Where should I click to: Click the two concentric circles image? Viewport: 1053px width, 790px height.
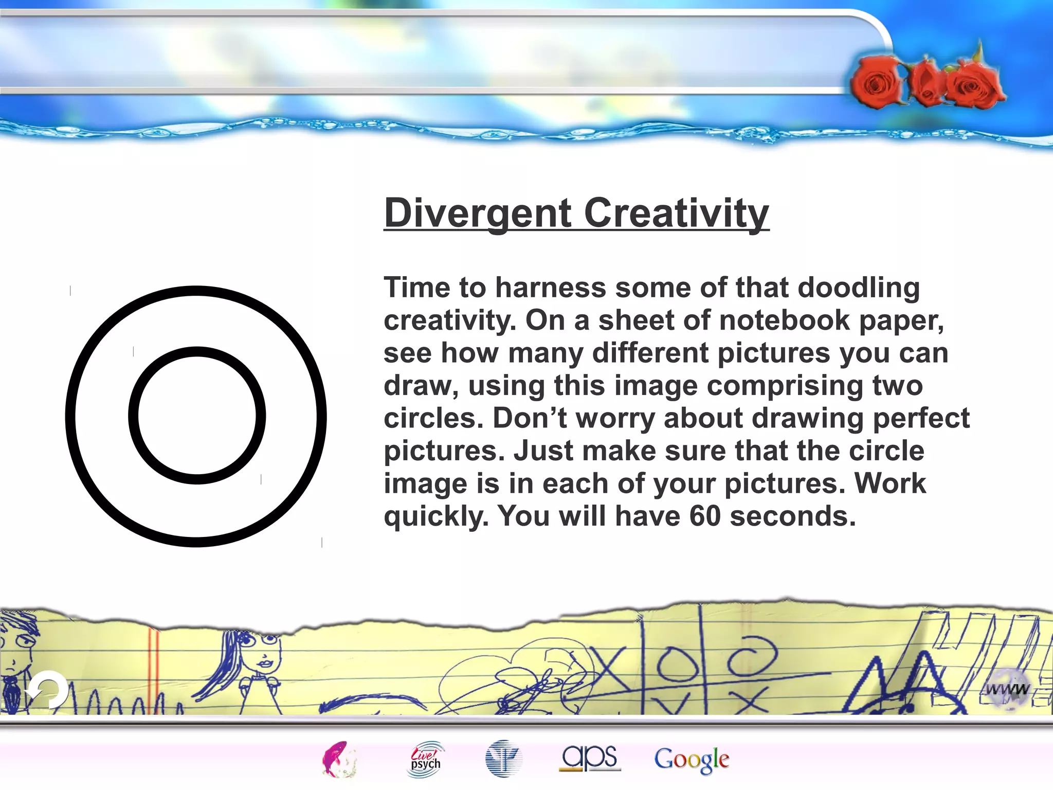(x=196, y=416)
